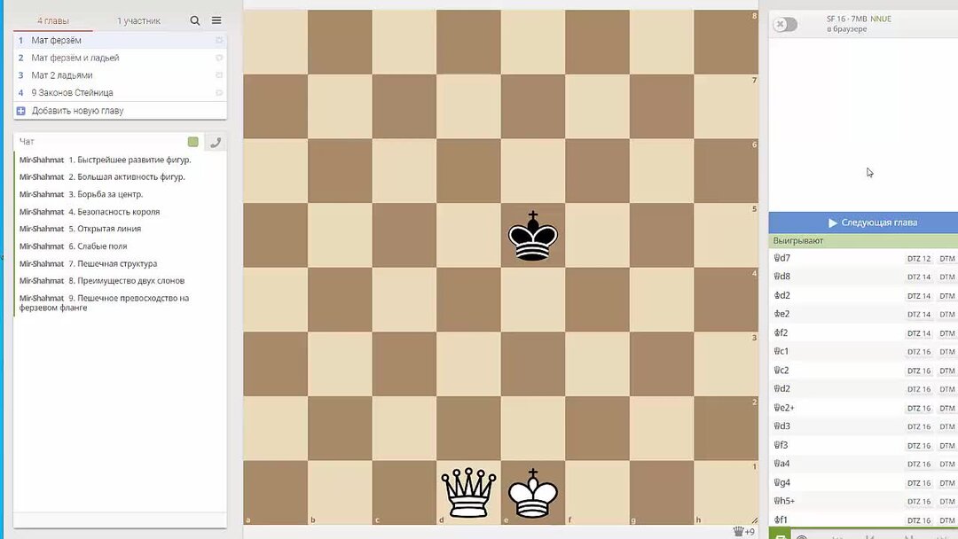Play tablebase move Qh5+
The height and width of the screenshot is (539, 958).
pos(863,501)
